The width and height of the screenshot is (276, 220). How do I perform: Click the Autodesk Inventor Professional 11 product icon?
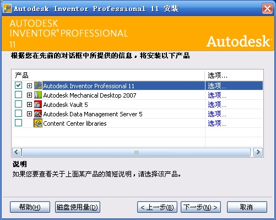click(x=38, y=85)
